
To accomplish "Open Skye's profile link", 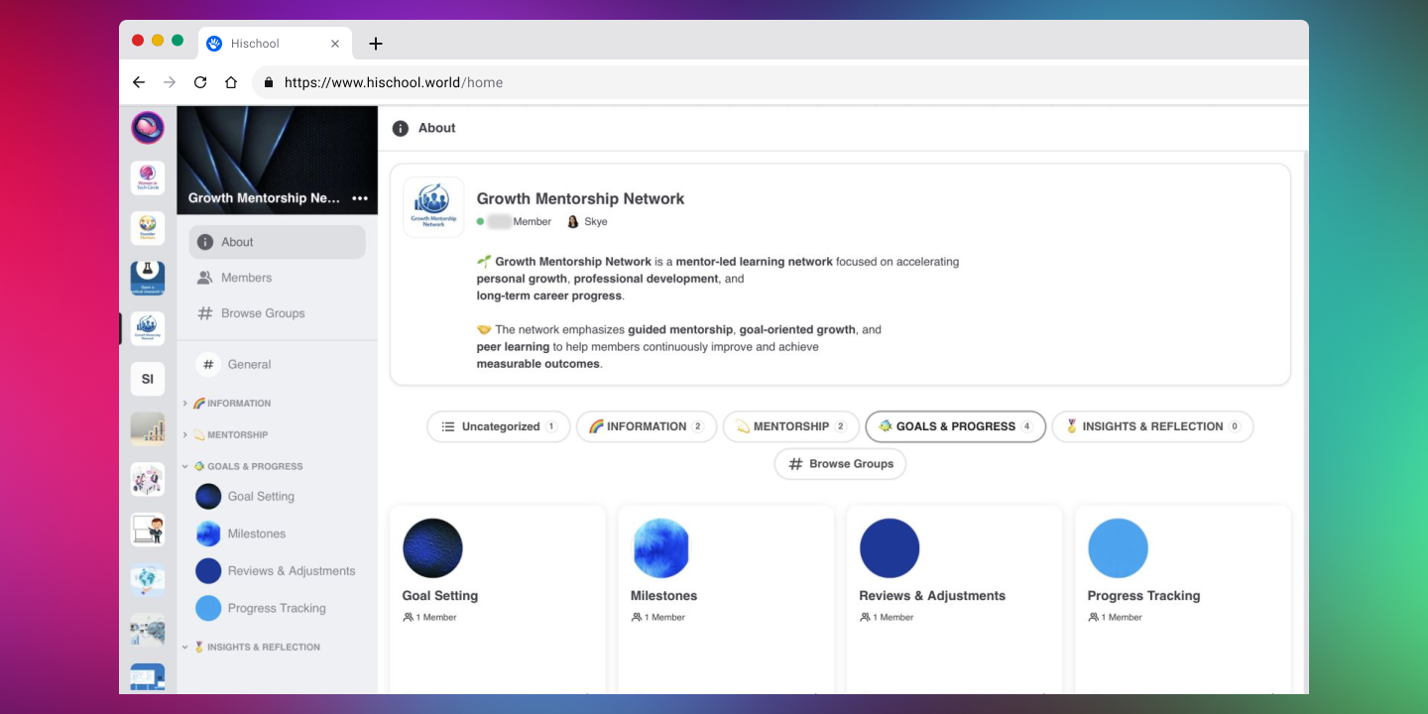I will coord(587,222).
